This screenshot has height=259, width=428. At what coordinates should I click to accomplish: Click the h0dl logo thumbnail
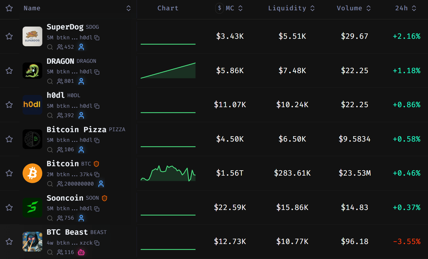[x=32, y=105]
